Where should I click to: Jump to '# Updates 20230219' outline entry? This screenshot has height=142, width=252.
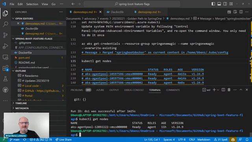click(35, 80)
